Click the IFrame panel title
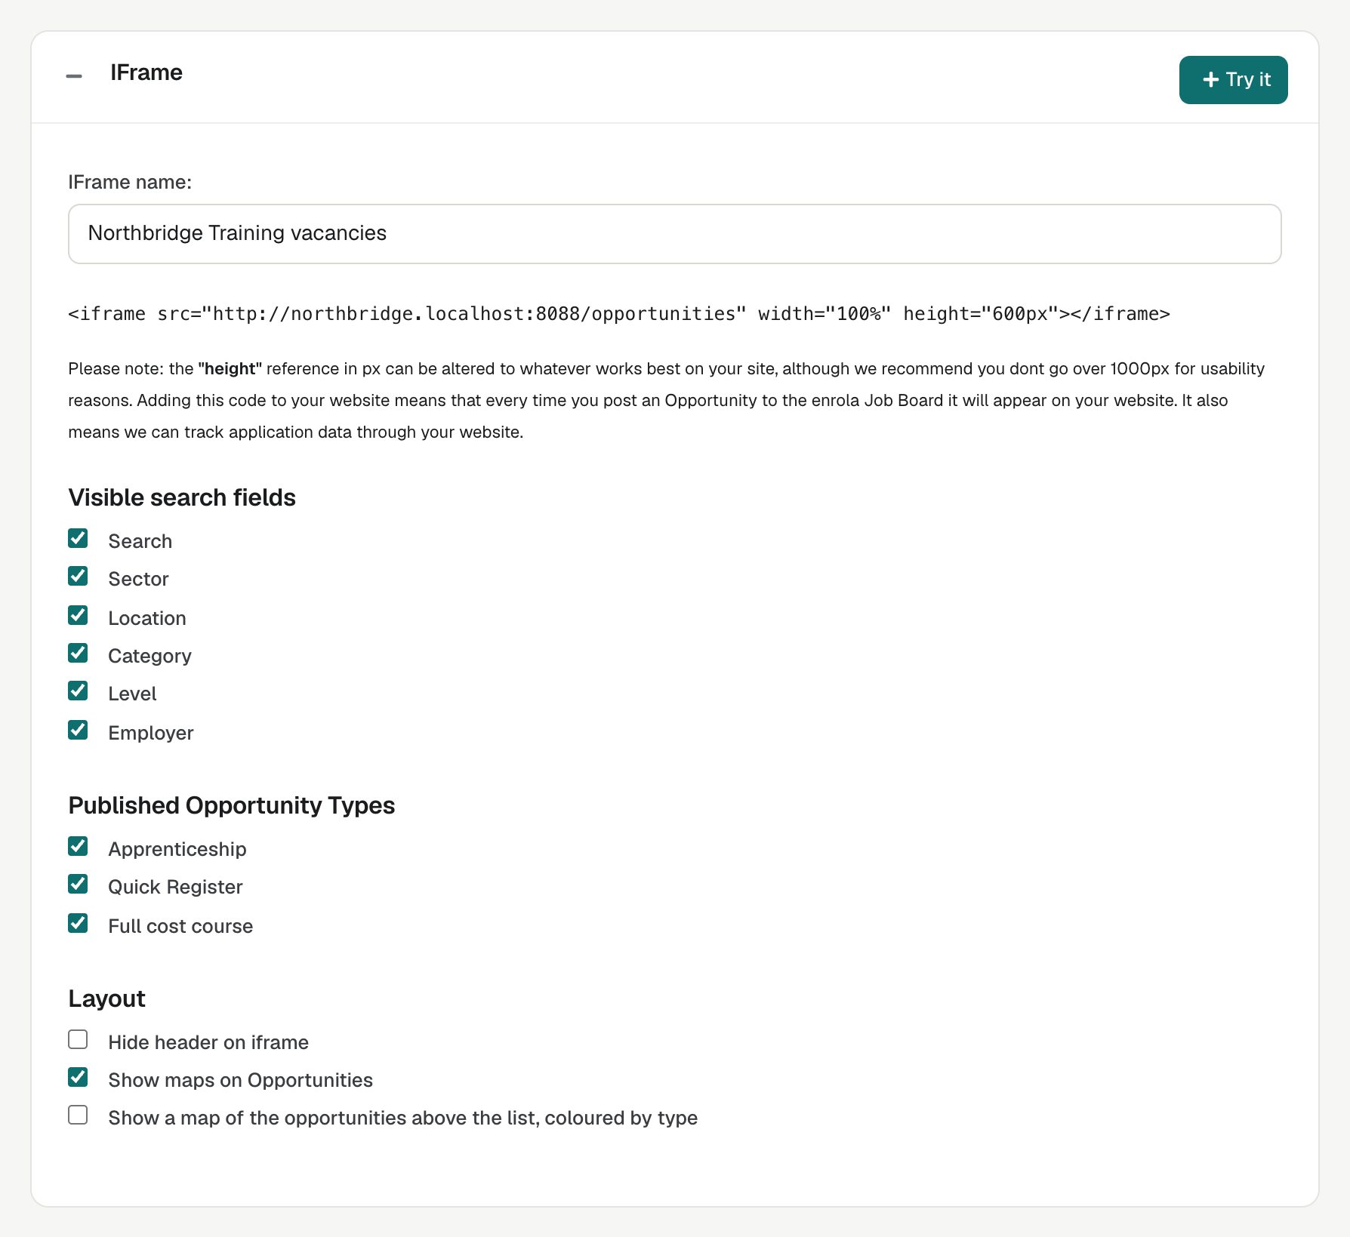Screen dimensions: 1350x1237 coord(146,72)
